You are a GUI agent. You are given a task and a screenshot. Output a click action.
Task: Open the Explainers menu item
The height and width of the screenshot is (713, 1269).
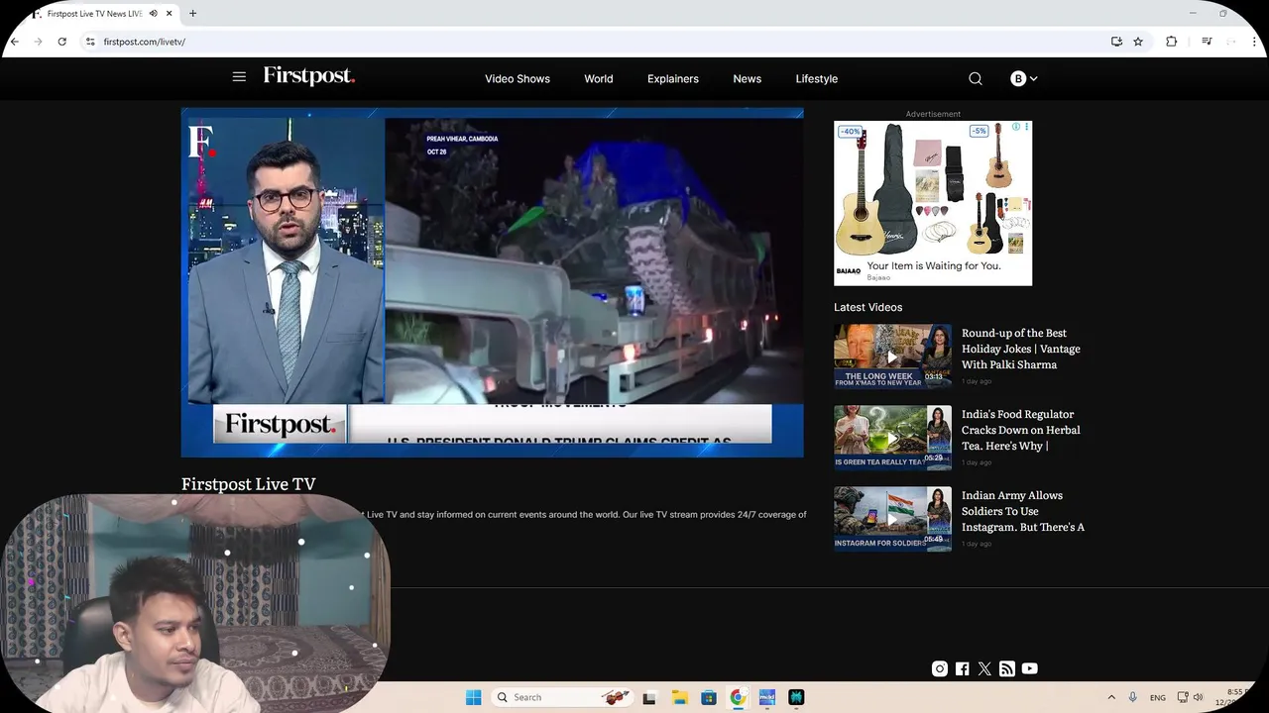(x=673, y=79)
